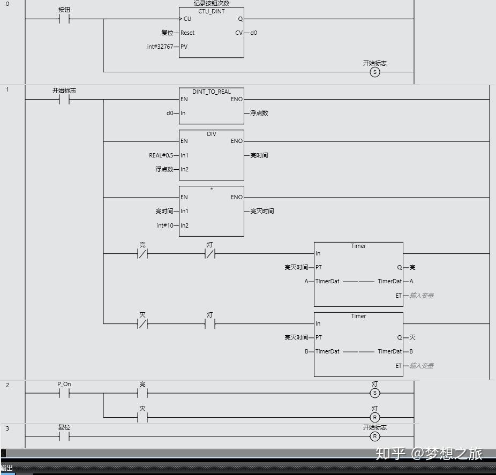The image size is (496, 475).
Task: Click the int#32767 PV value
Action: pyautogui.click(x=160, y=47)
